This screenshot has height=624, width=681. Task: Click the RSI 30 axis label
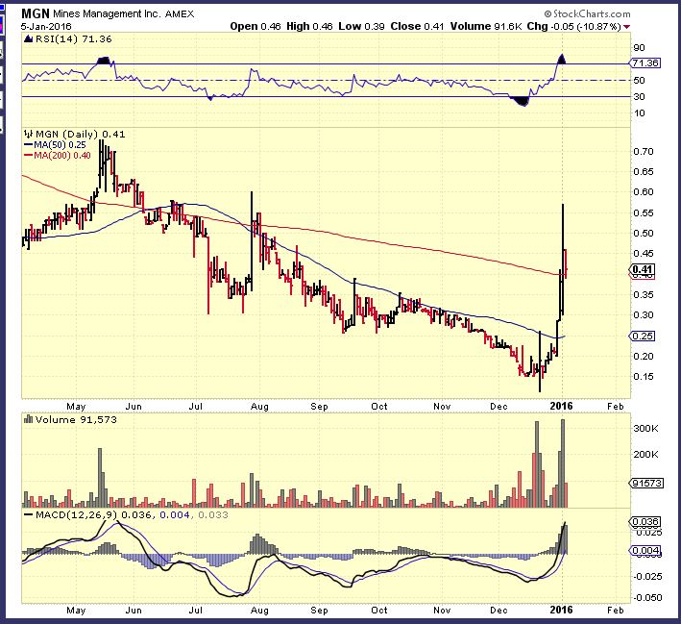(x=640, y=96)
